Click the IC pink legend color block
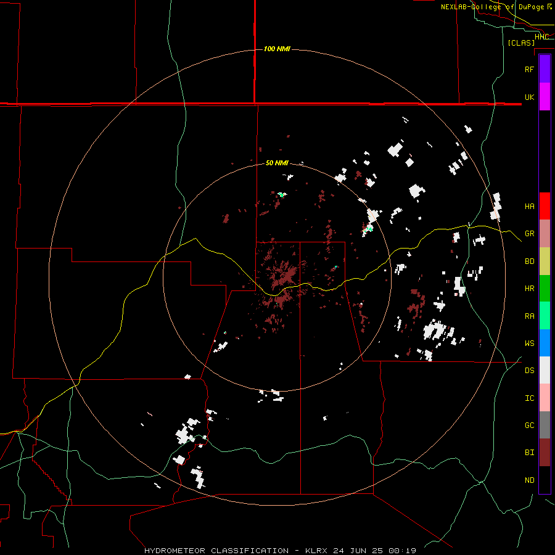Viewport: 555px width, 555px height. pos(545,398)
